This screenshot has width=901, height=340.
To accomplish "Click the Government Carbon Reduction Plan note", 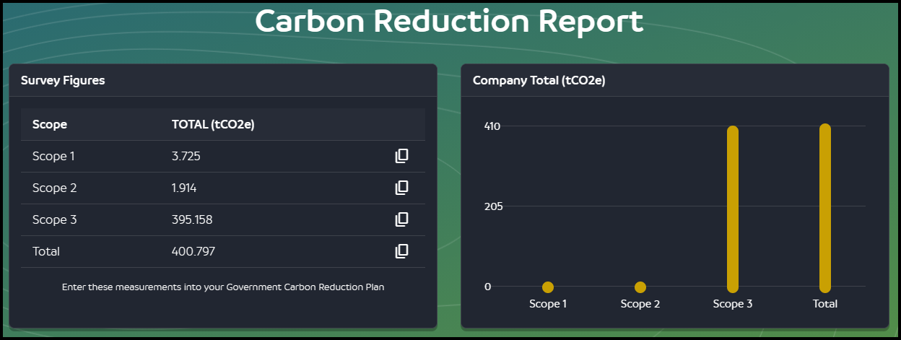I will click(x=223, y=287).
